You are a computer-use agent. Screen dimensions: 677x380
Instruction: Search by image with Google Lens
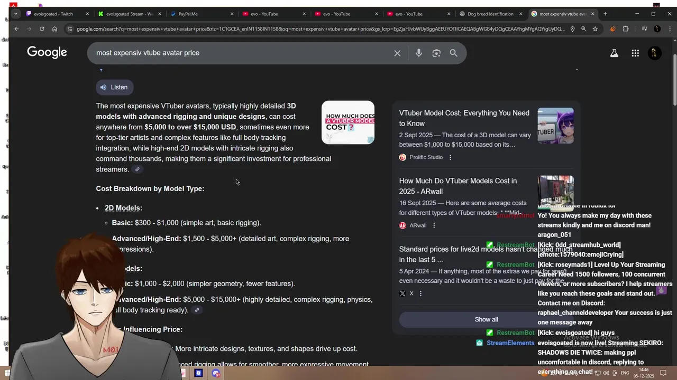tap(436, 53)
